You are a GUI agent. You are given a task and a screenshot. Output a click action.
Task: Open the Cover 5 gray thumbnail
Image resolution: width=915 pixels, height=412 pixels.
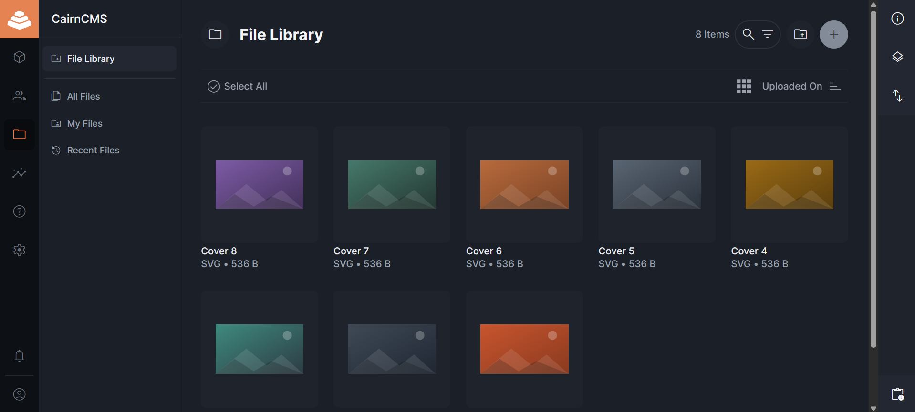click(x=657, y=184)
